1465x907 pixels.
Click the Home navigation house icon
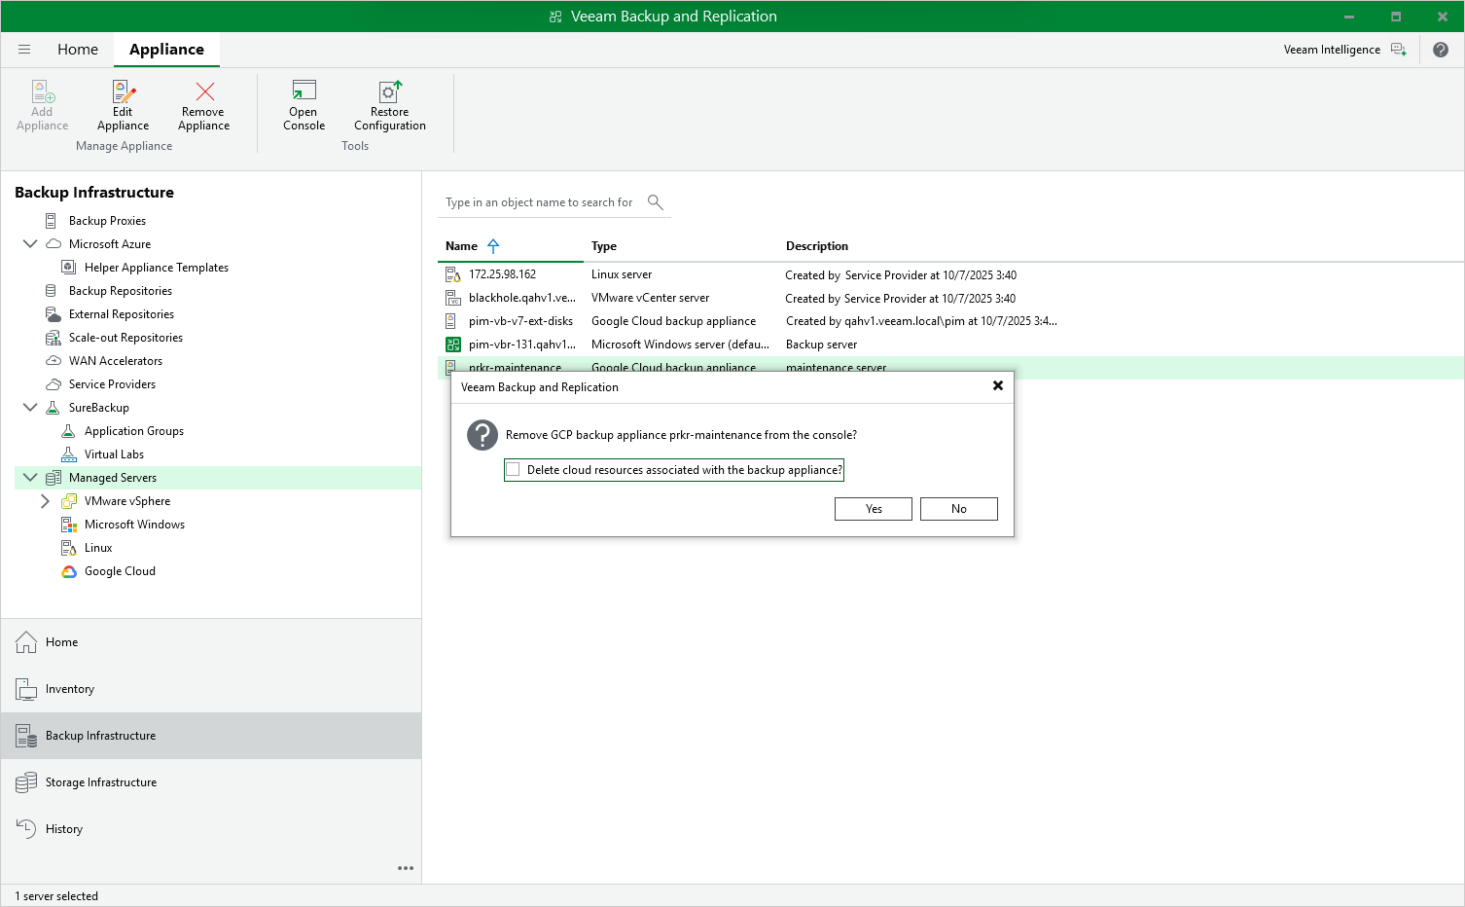(x=26, y=642)
